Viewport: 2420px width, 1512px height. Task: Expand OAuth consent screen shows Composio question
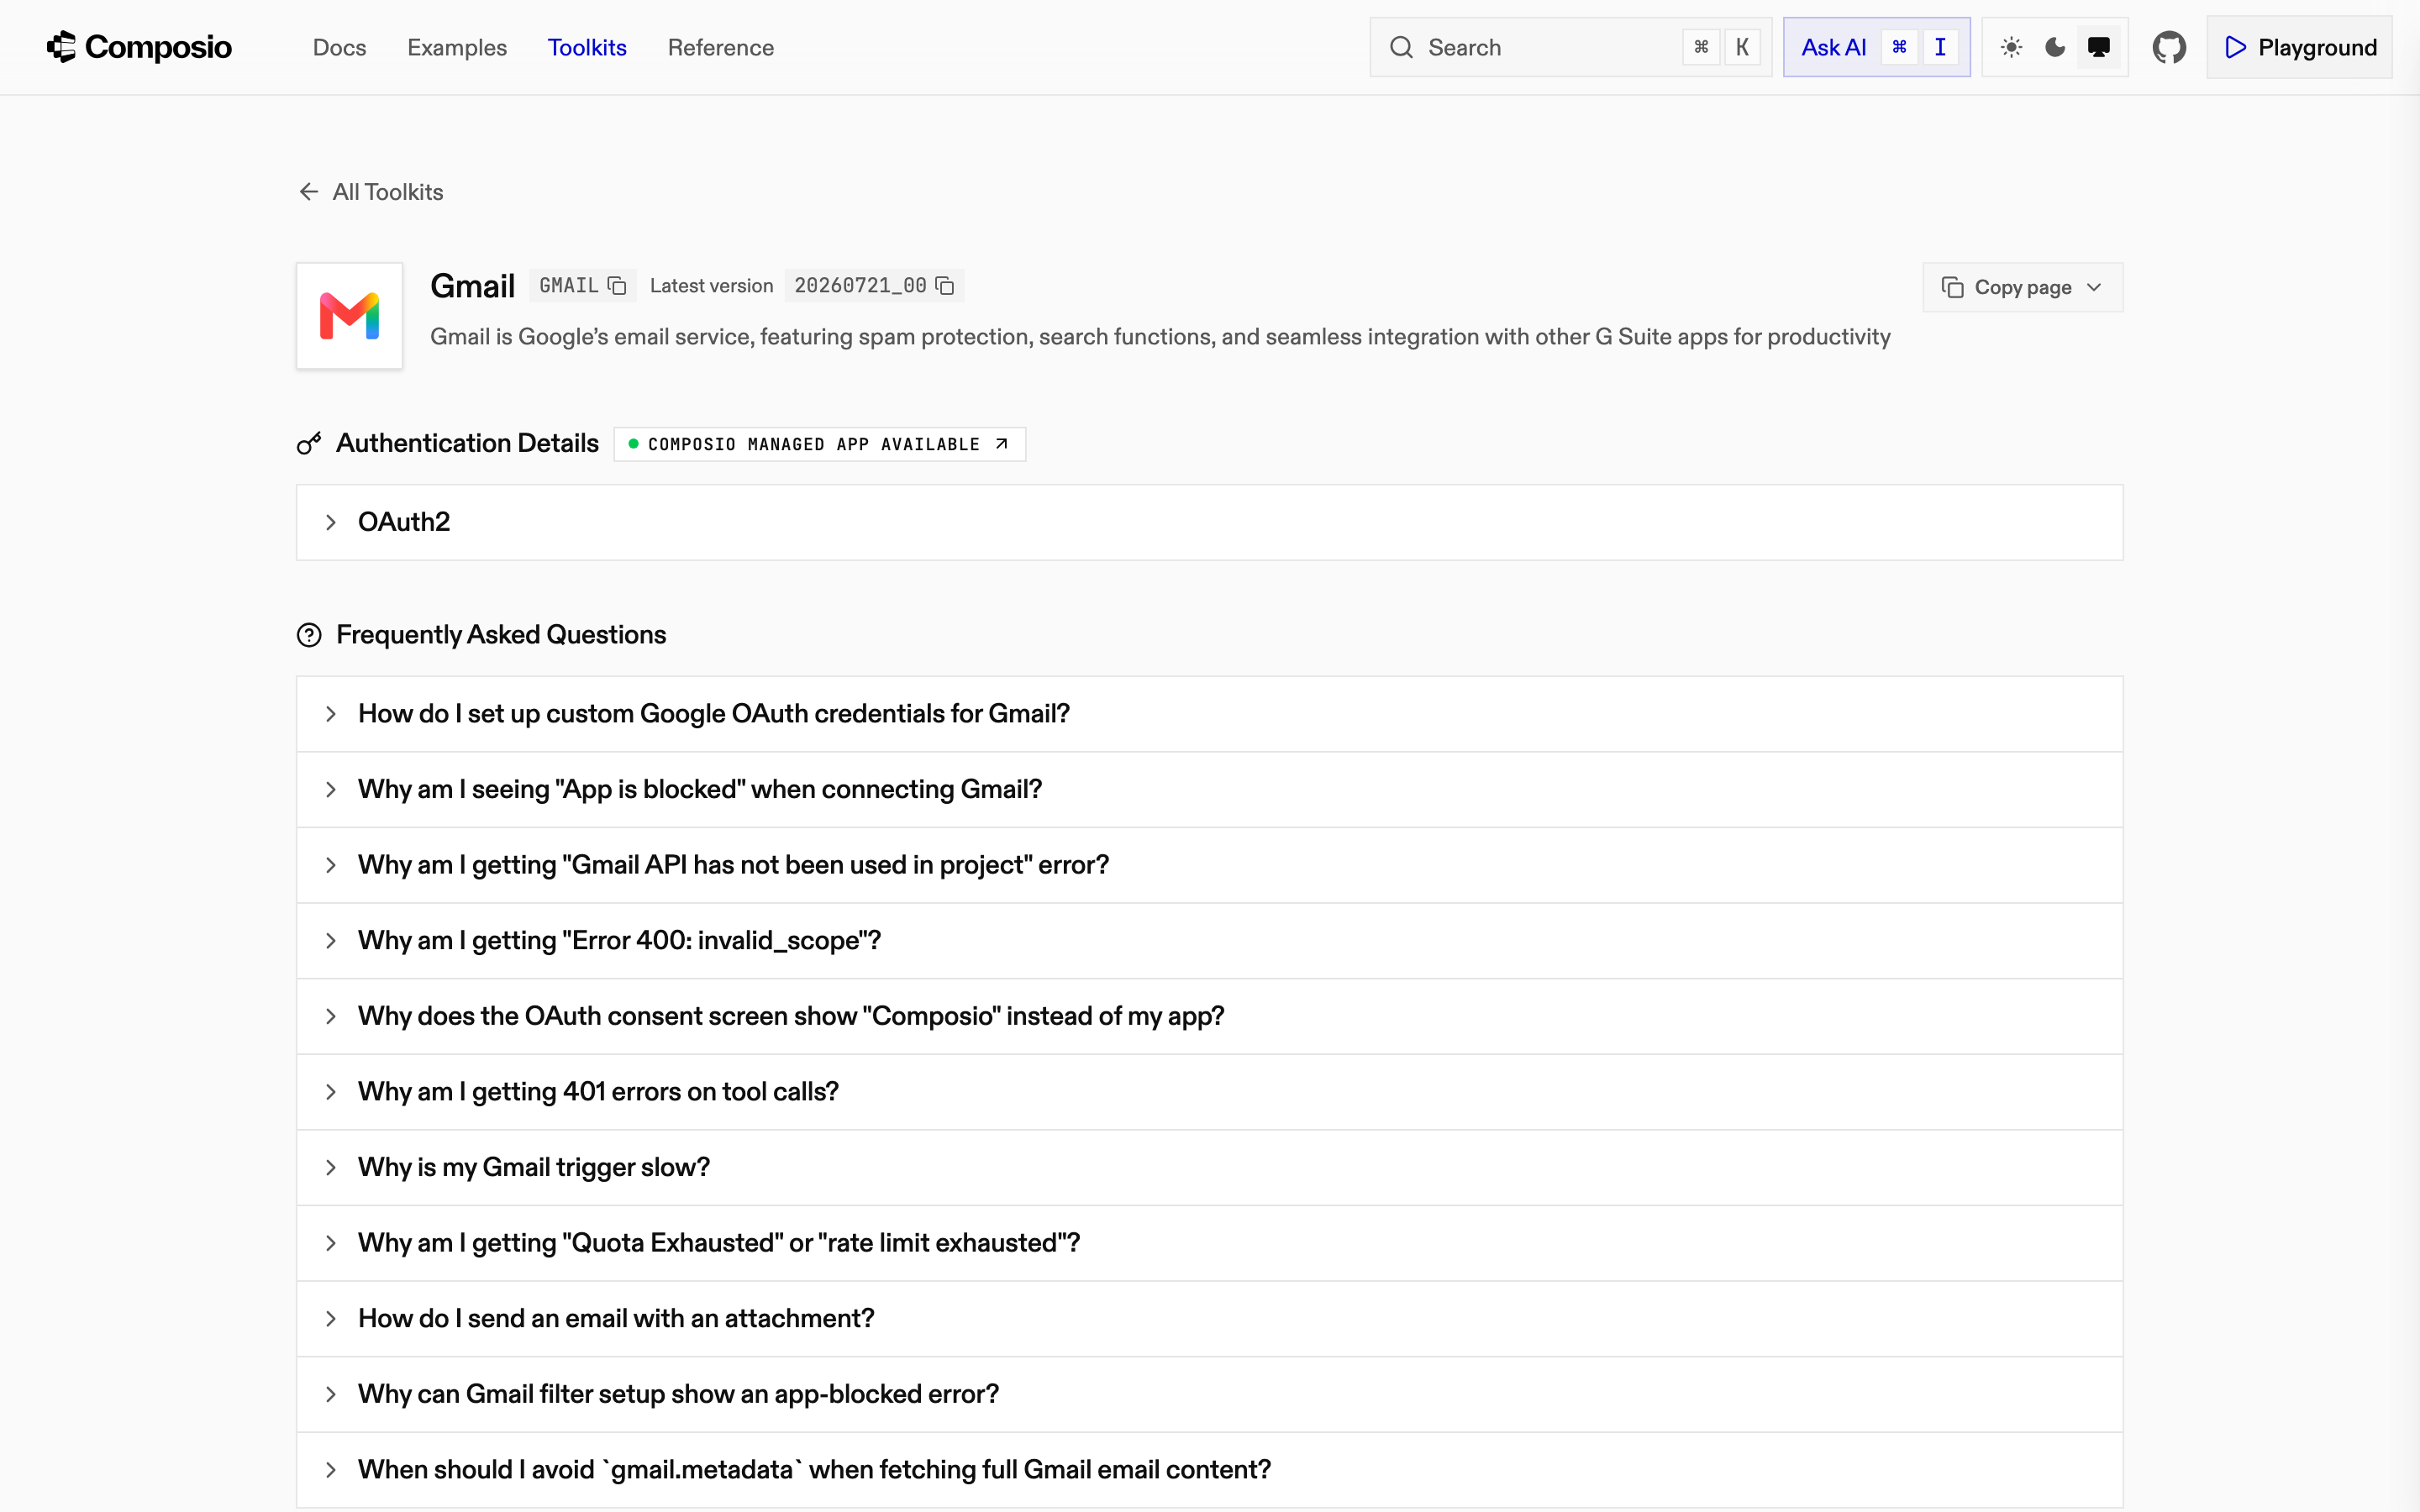[x=1209, y=1016]
